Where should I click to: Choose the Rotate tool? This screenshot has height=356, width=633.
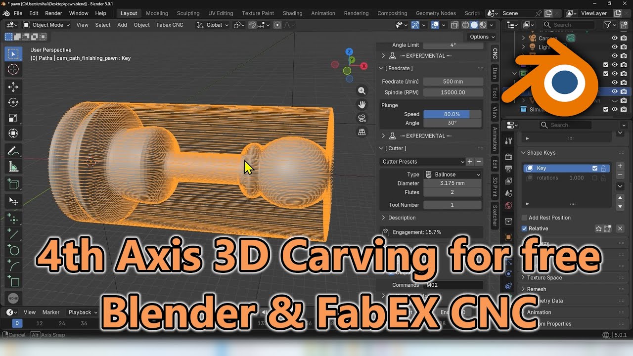pos(13,102)
